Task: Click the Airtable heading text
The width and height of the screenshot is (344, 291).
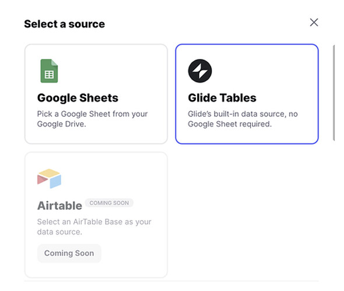Action: click(x=59, y=205)
